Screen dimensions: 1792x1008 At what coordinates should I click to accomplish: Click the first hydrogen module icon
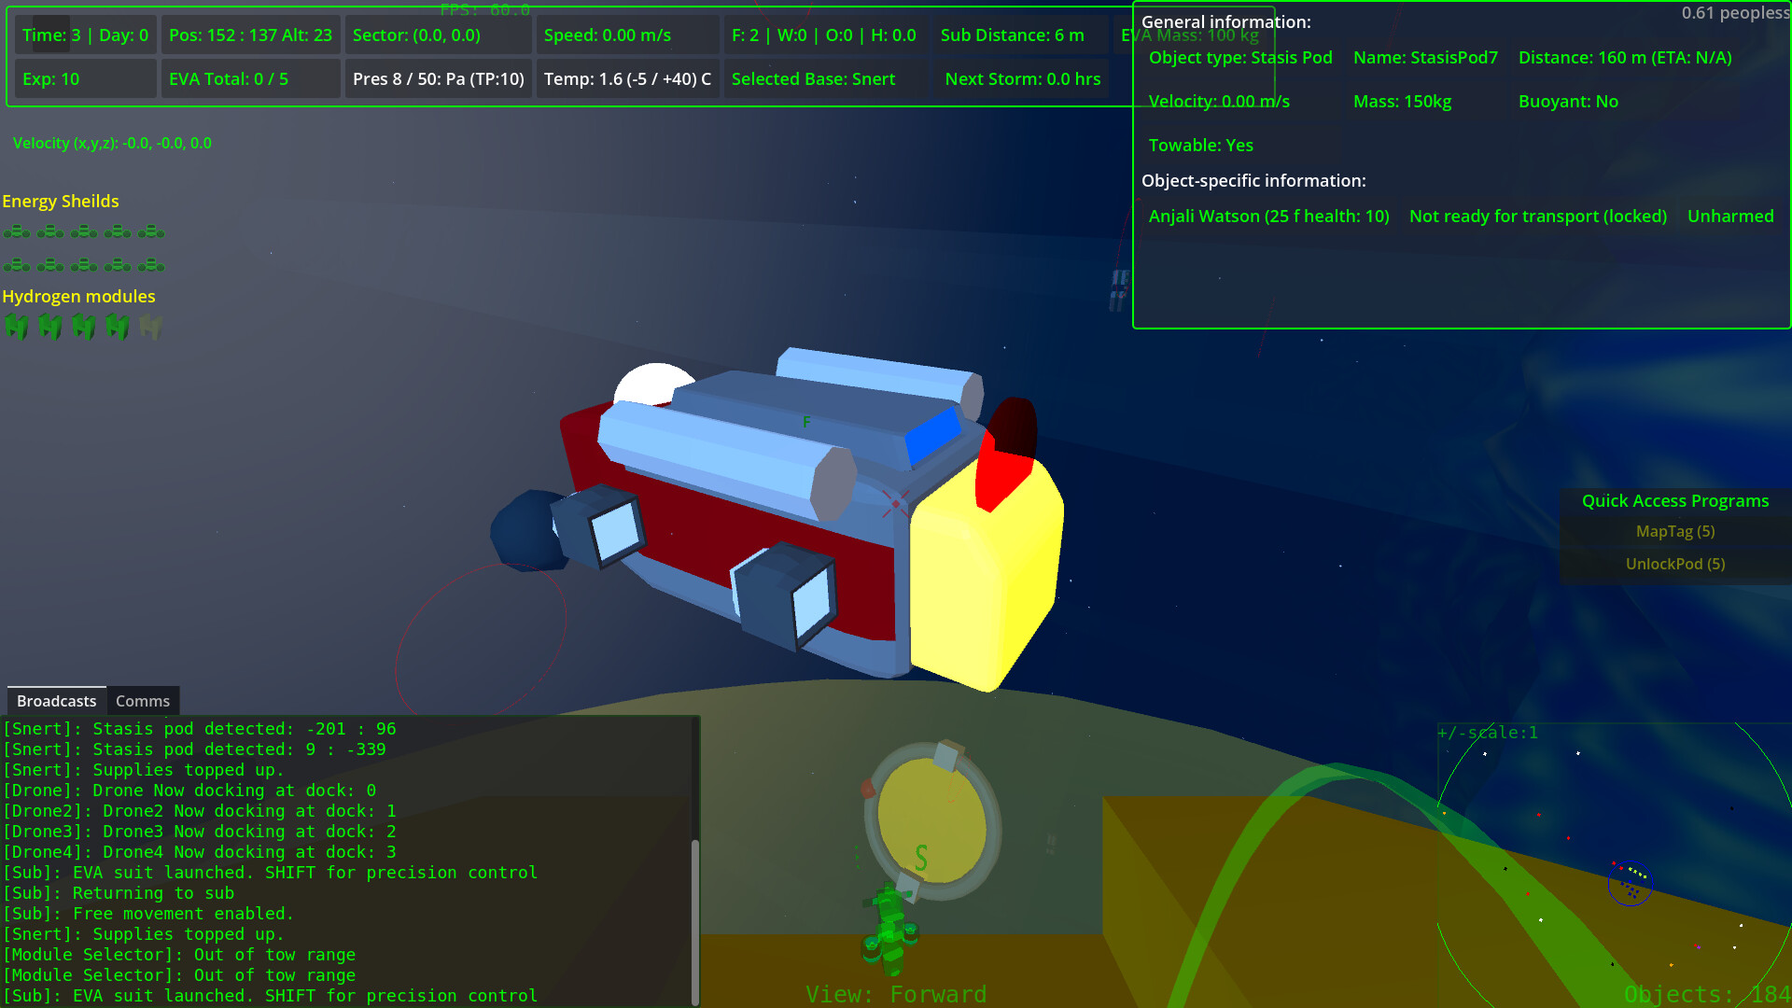(x=17, y=326)
